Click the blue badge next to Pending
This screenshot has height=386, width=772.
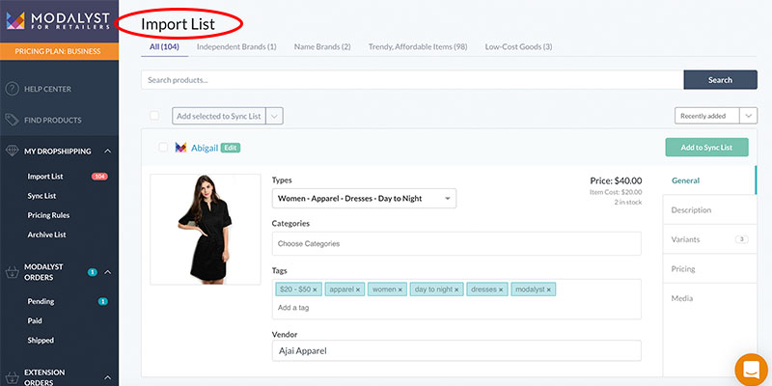(x=102, y=301)
